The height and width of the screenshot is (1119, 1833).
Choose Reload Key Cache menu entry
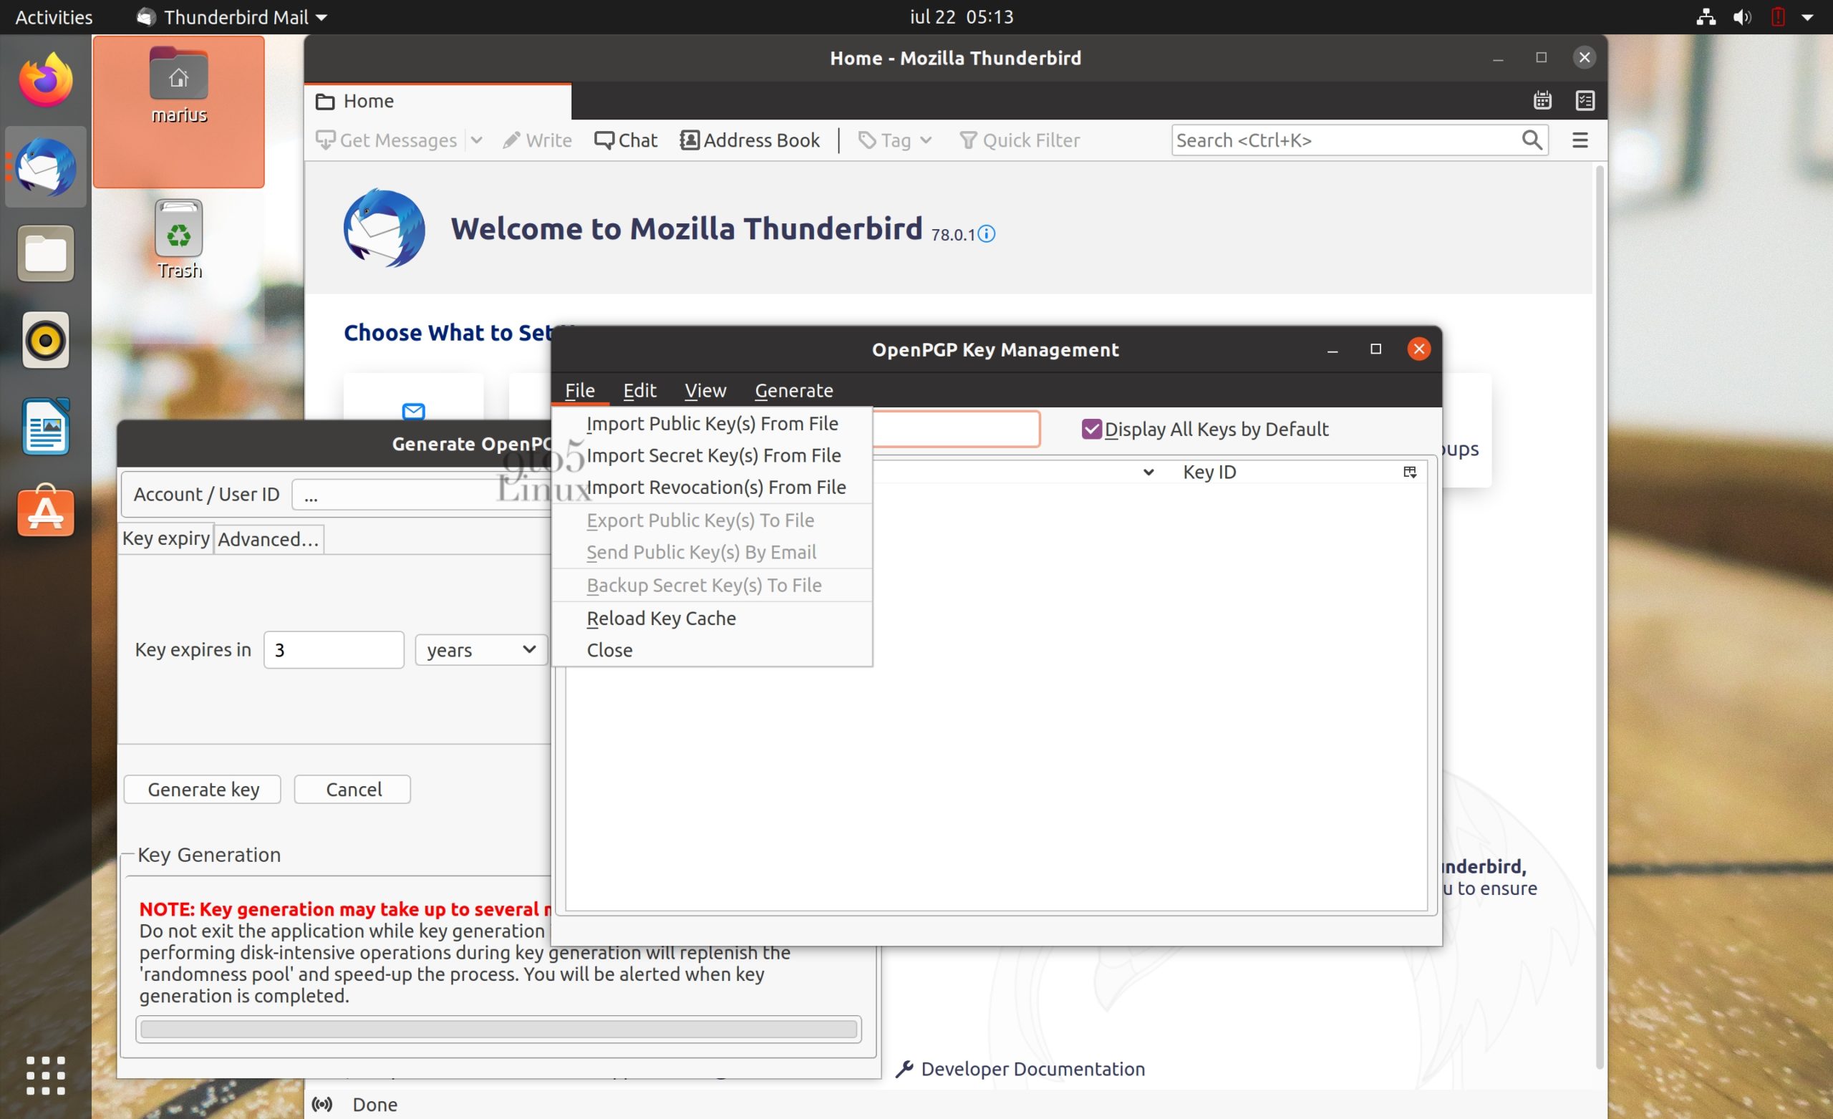661,618
